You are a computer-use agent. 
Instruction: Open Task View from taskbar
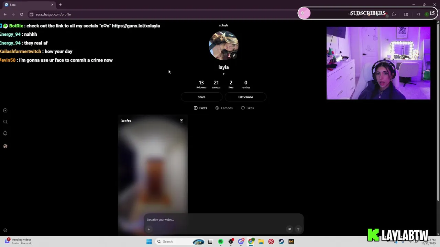point(210,242)
